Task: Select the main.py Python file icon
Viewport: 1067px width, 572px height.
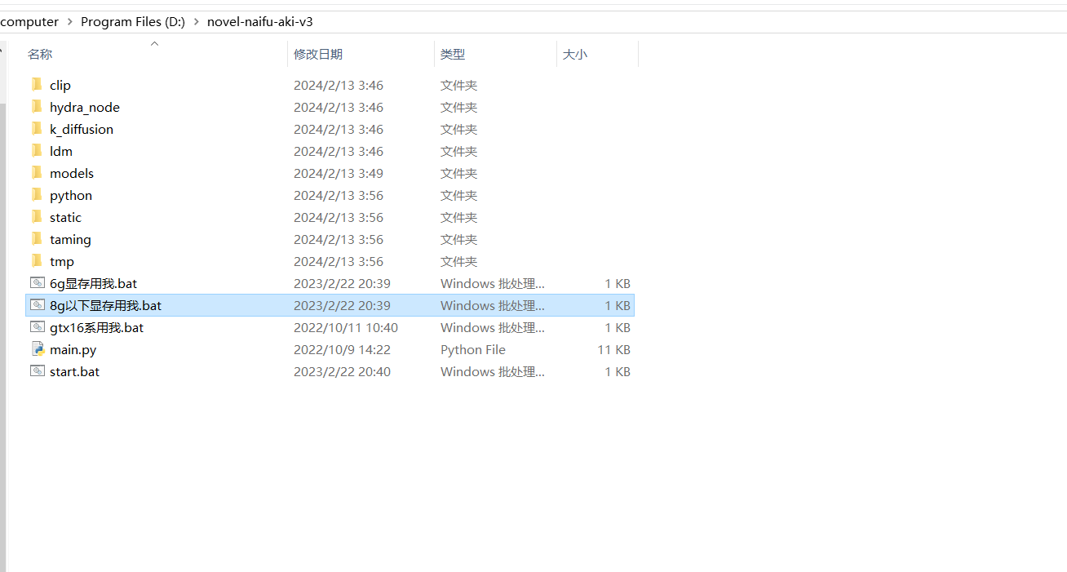Action: point(37,349)
